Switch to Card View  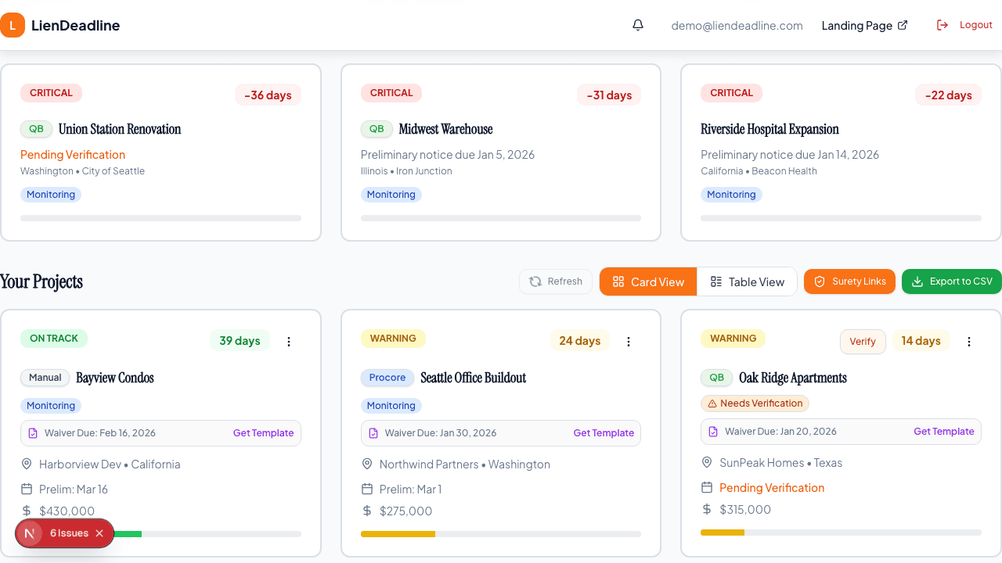point(648,281)
